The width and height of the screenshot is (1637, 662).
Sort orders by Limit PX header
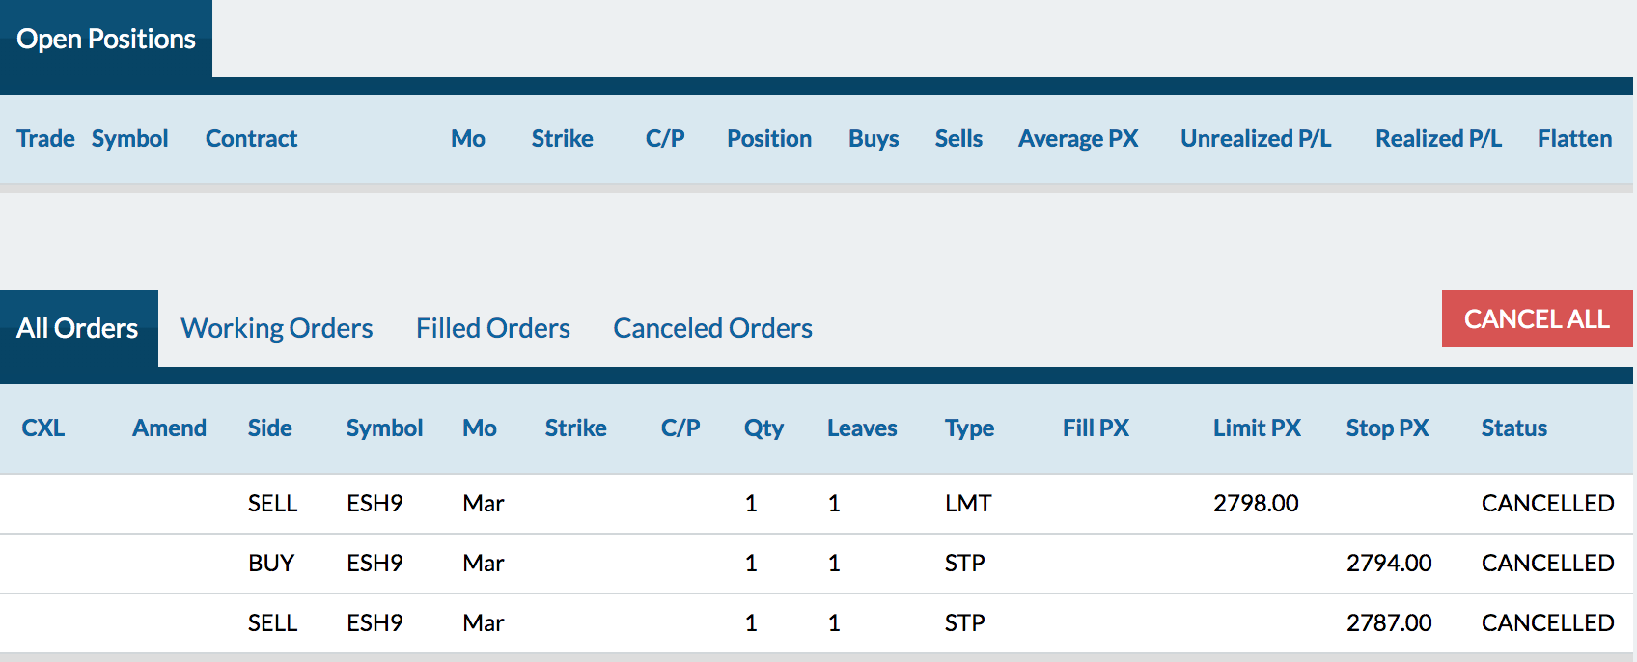click(1257, 428)
